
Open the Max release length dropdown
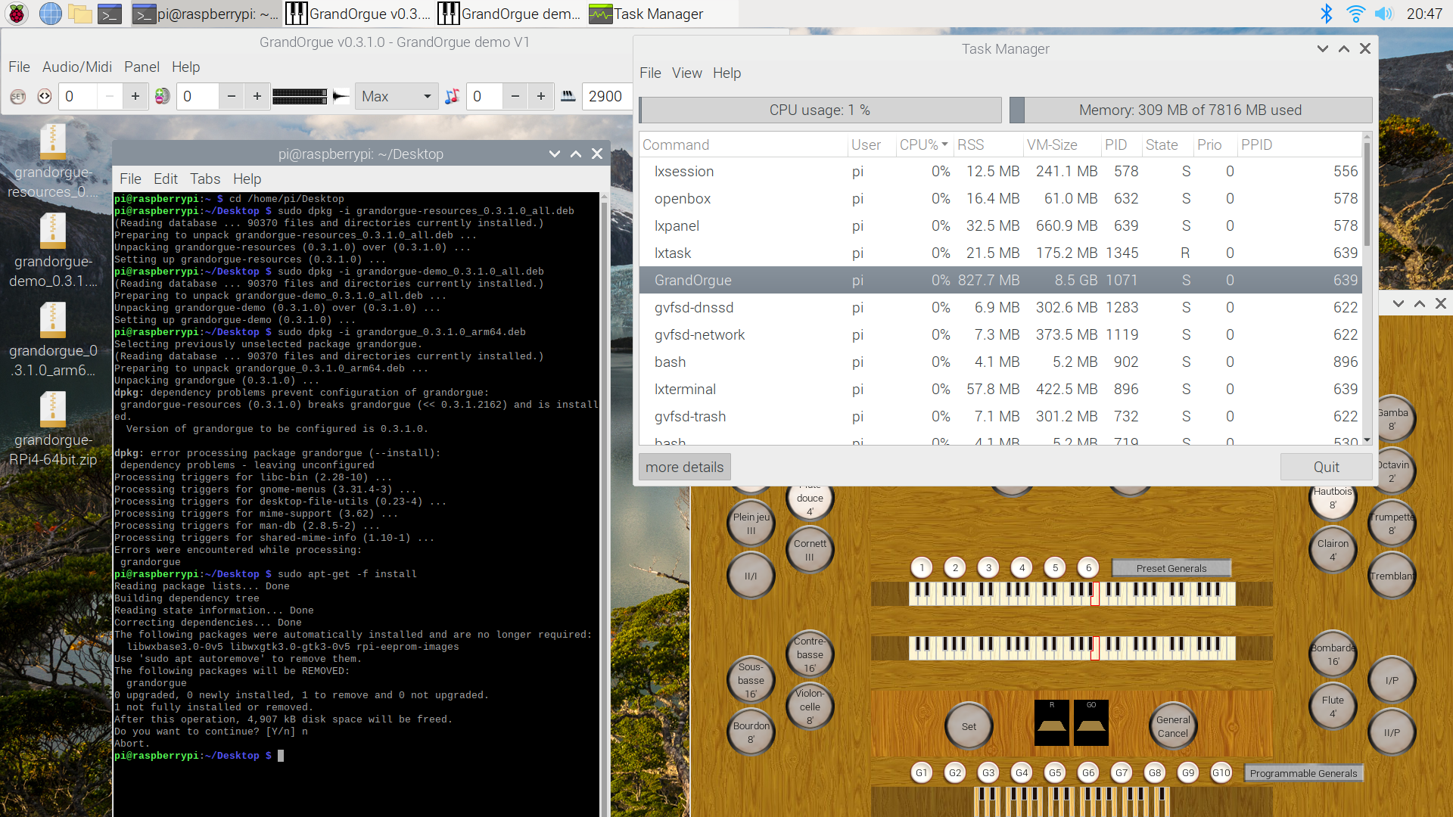pos(397,96)
